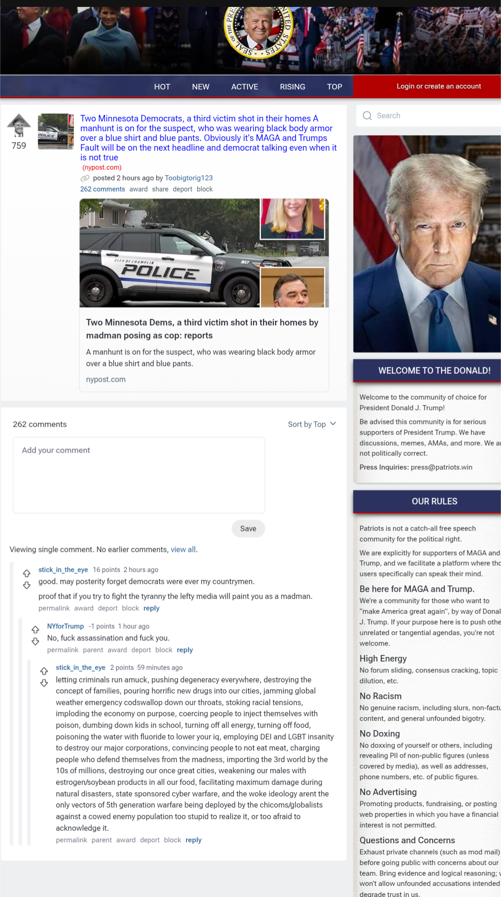Click the search magnifier icon

pyautogui.click(x=367, y=115)
